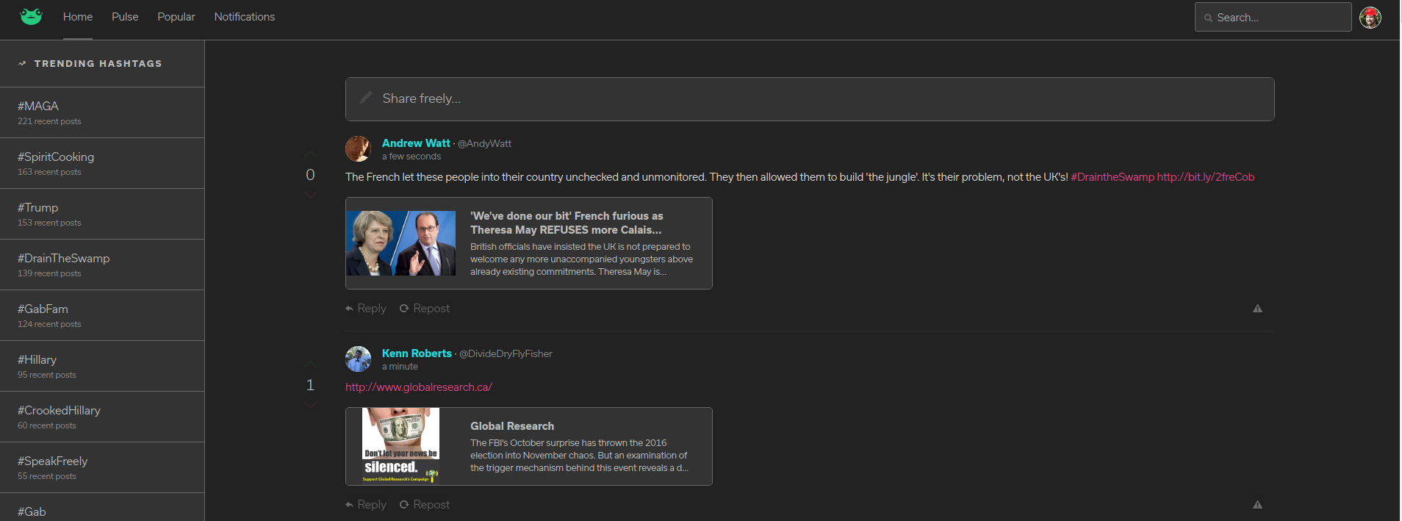This screenshot has height=521, width=1402.
Task: Reply to Kenn Roberts' post
Action: pos(366,505)
